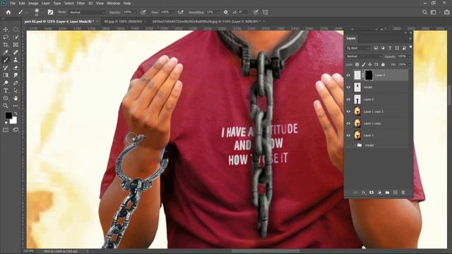Image resolution: width=452 pixels, height=254 pixels.
Task: Hide Layer 1 copy 2
Action: tap(348, 111)
